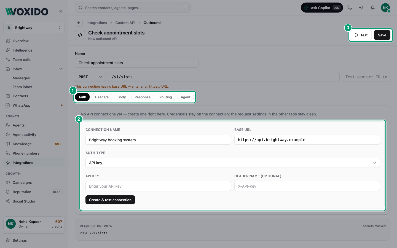Open Intelligence in sidebar
Viewport: 397px width, 248px height.
pos(34,50)
